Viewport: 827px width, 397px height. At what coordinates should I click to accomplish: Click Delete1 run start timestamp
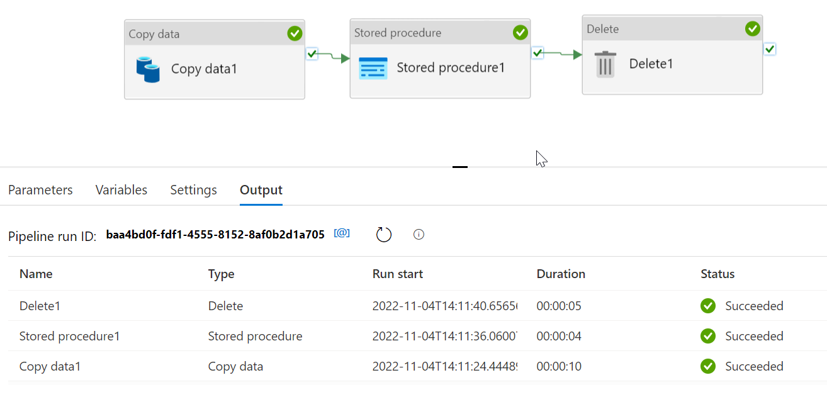tap(445, 306)
